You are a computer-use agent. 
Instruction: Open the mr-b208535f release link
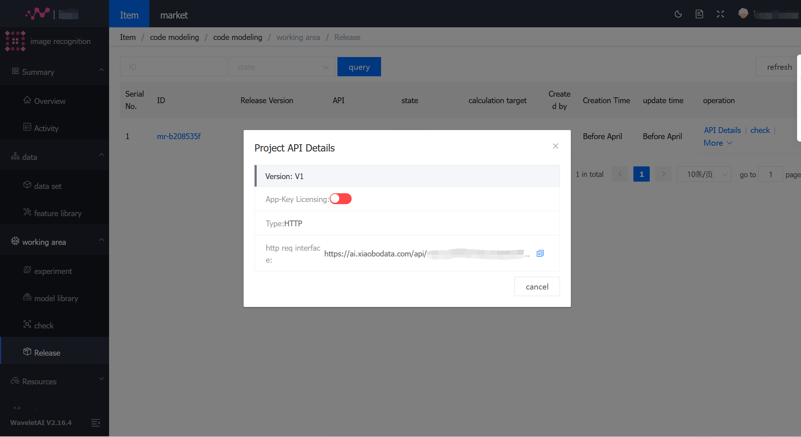179,136
